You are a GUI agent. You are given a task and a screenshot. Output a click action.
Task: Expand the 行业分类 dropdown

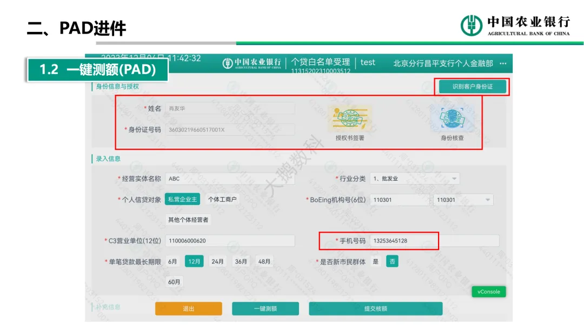tap(454, 179)
